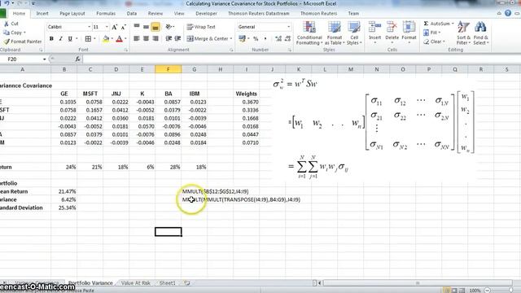Set Top Align vertical alignment
This screenshot has height=293, width=521.
coord(137,27)
